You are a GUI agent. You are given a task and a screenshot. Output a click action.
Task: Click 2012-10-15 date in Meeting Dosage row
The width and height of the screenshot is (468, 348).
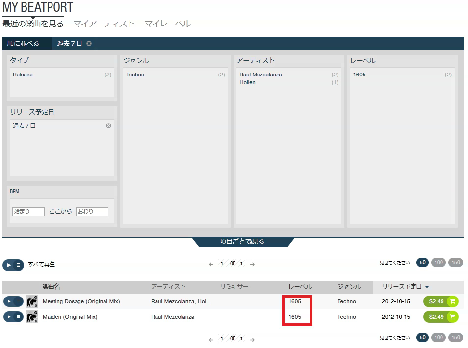pos(396,301)
